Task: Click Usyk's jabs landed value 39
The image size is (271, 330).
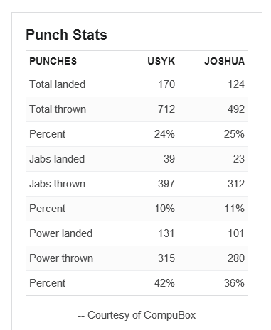Action: [169, 159]
